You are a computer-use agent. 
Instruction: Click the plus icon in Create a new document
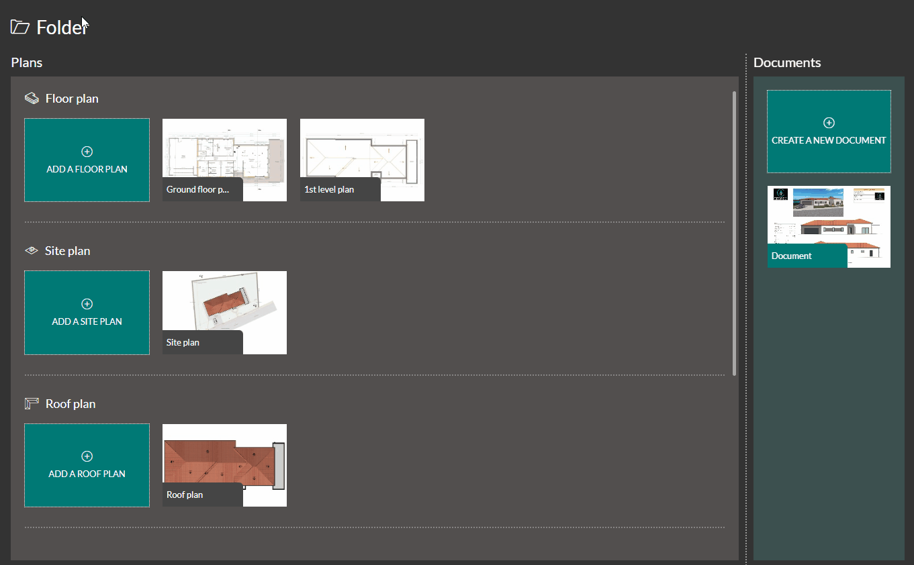tap(829, 123)
